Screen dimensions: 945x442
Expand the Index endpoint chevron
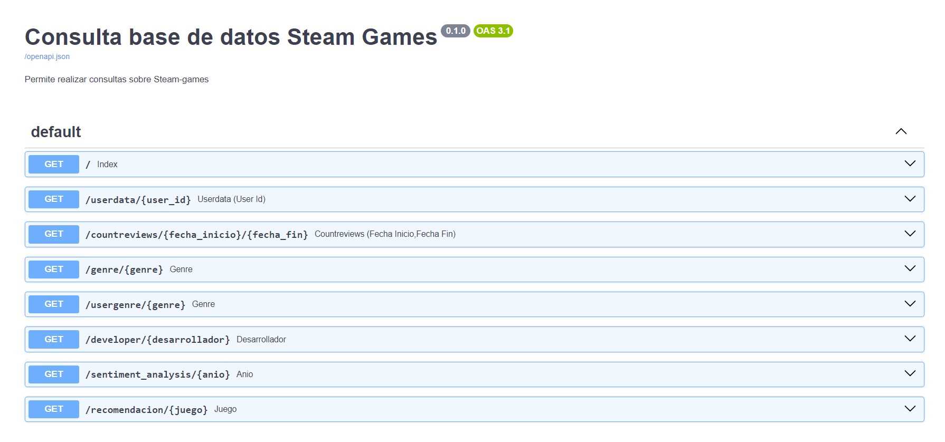click(x=910, y=164)
